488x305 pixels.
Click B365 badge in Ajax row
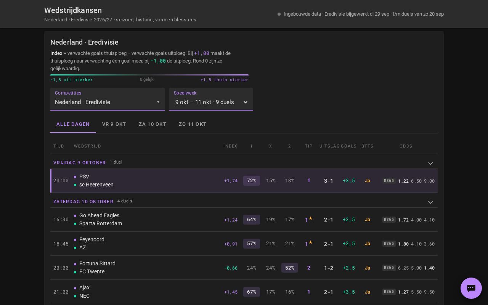(389, 292)
